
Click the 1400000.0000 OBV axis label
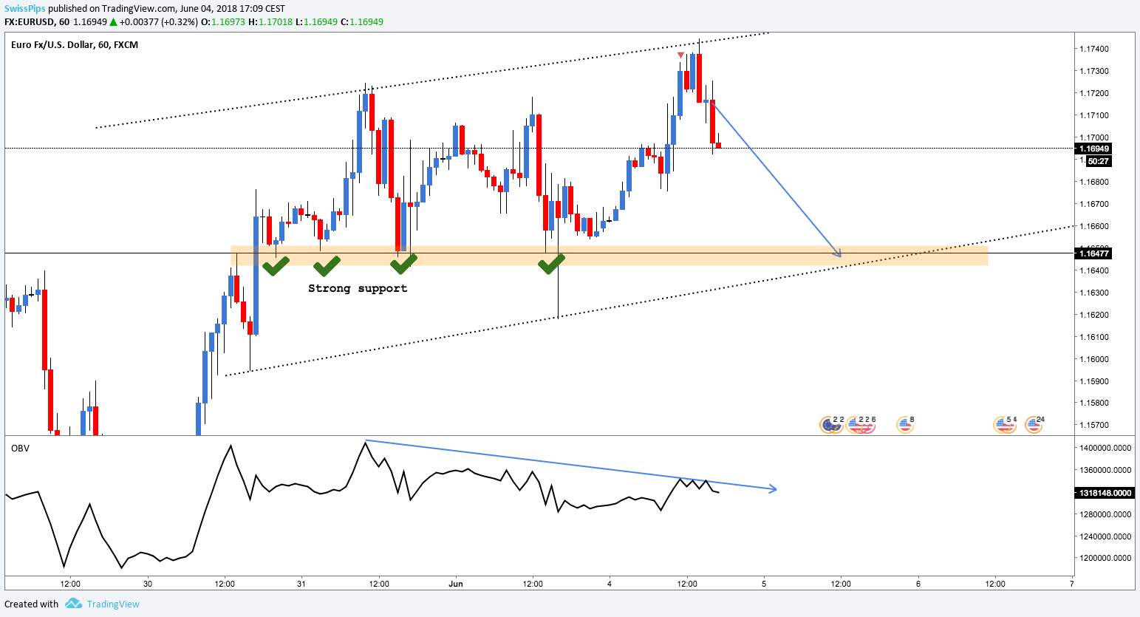(1105, 448)
